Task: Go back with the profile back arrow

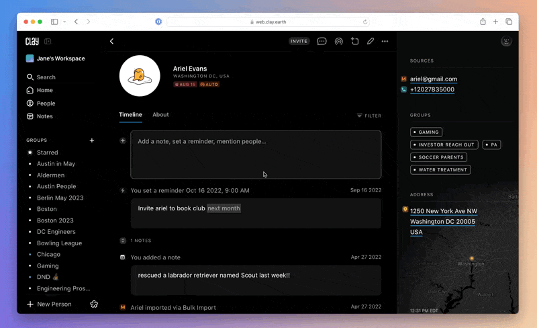Action: coord(111,41)
